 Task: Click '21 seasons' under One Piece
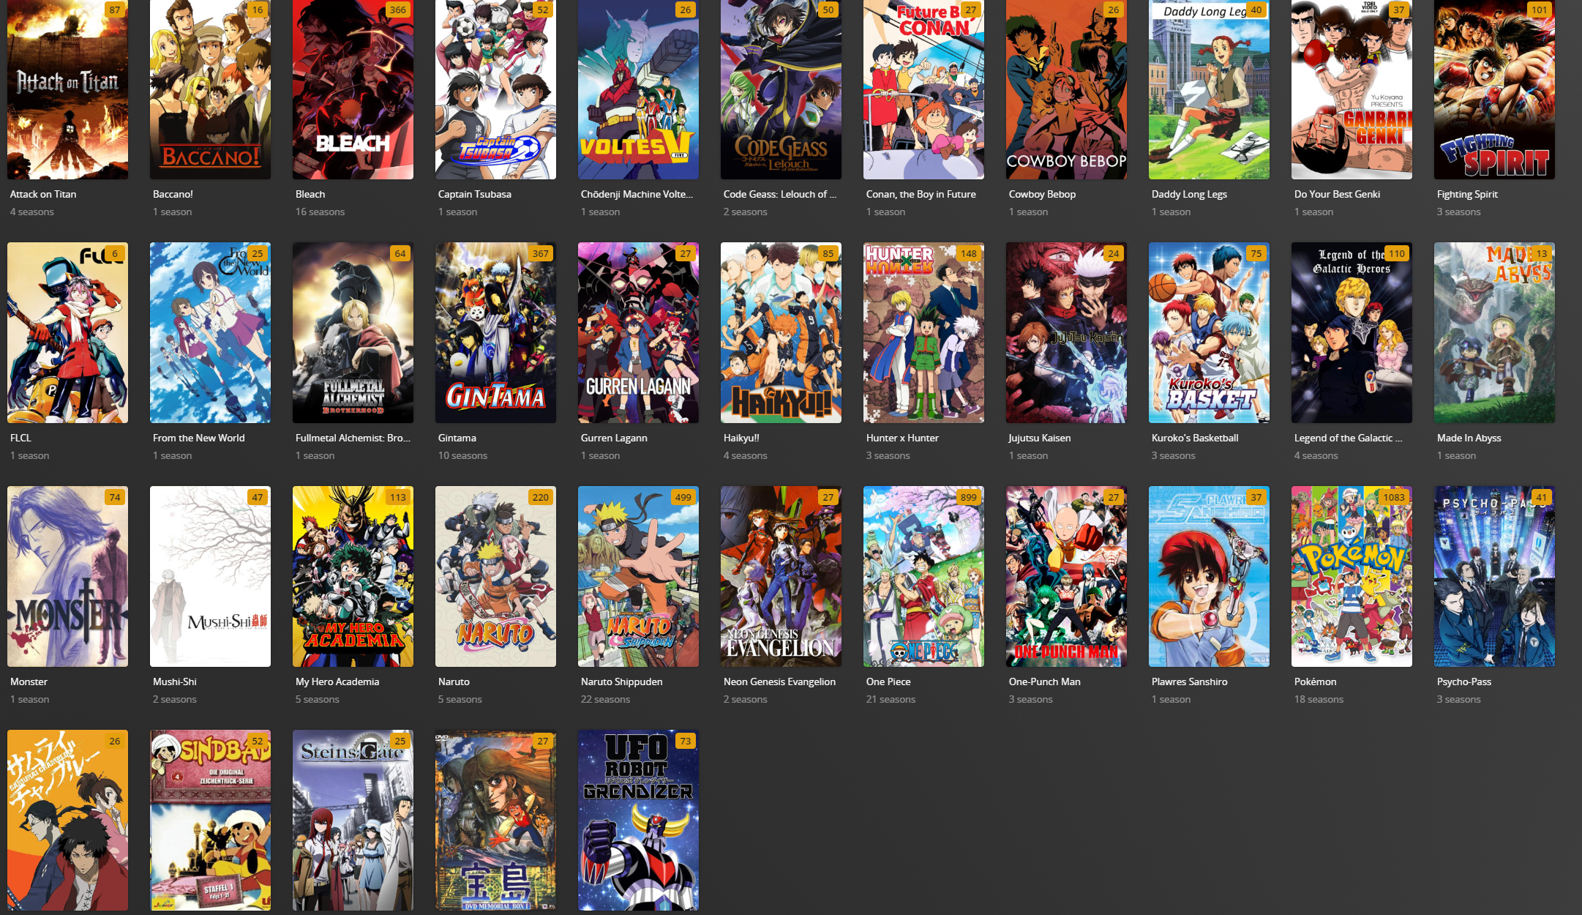click(x=891, y=699)
